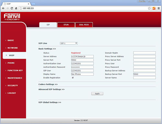The width and height of the screenshot is (162, 124).
Task: Expand Advanced SIP Settings section
Action: (52, 89)
